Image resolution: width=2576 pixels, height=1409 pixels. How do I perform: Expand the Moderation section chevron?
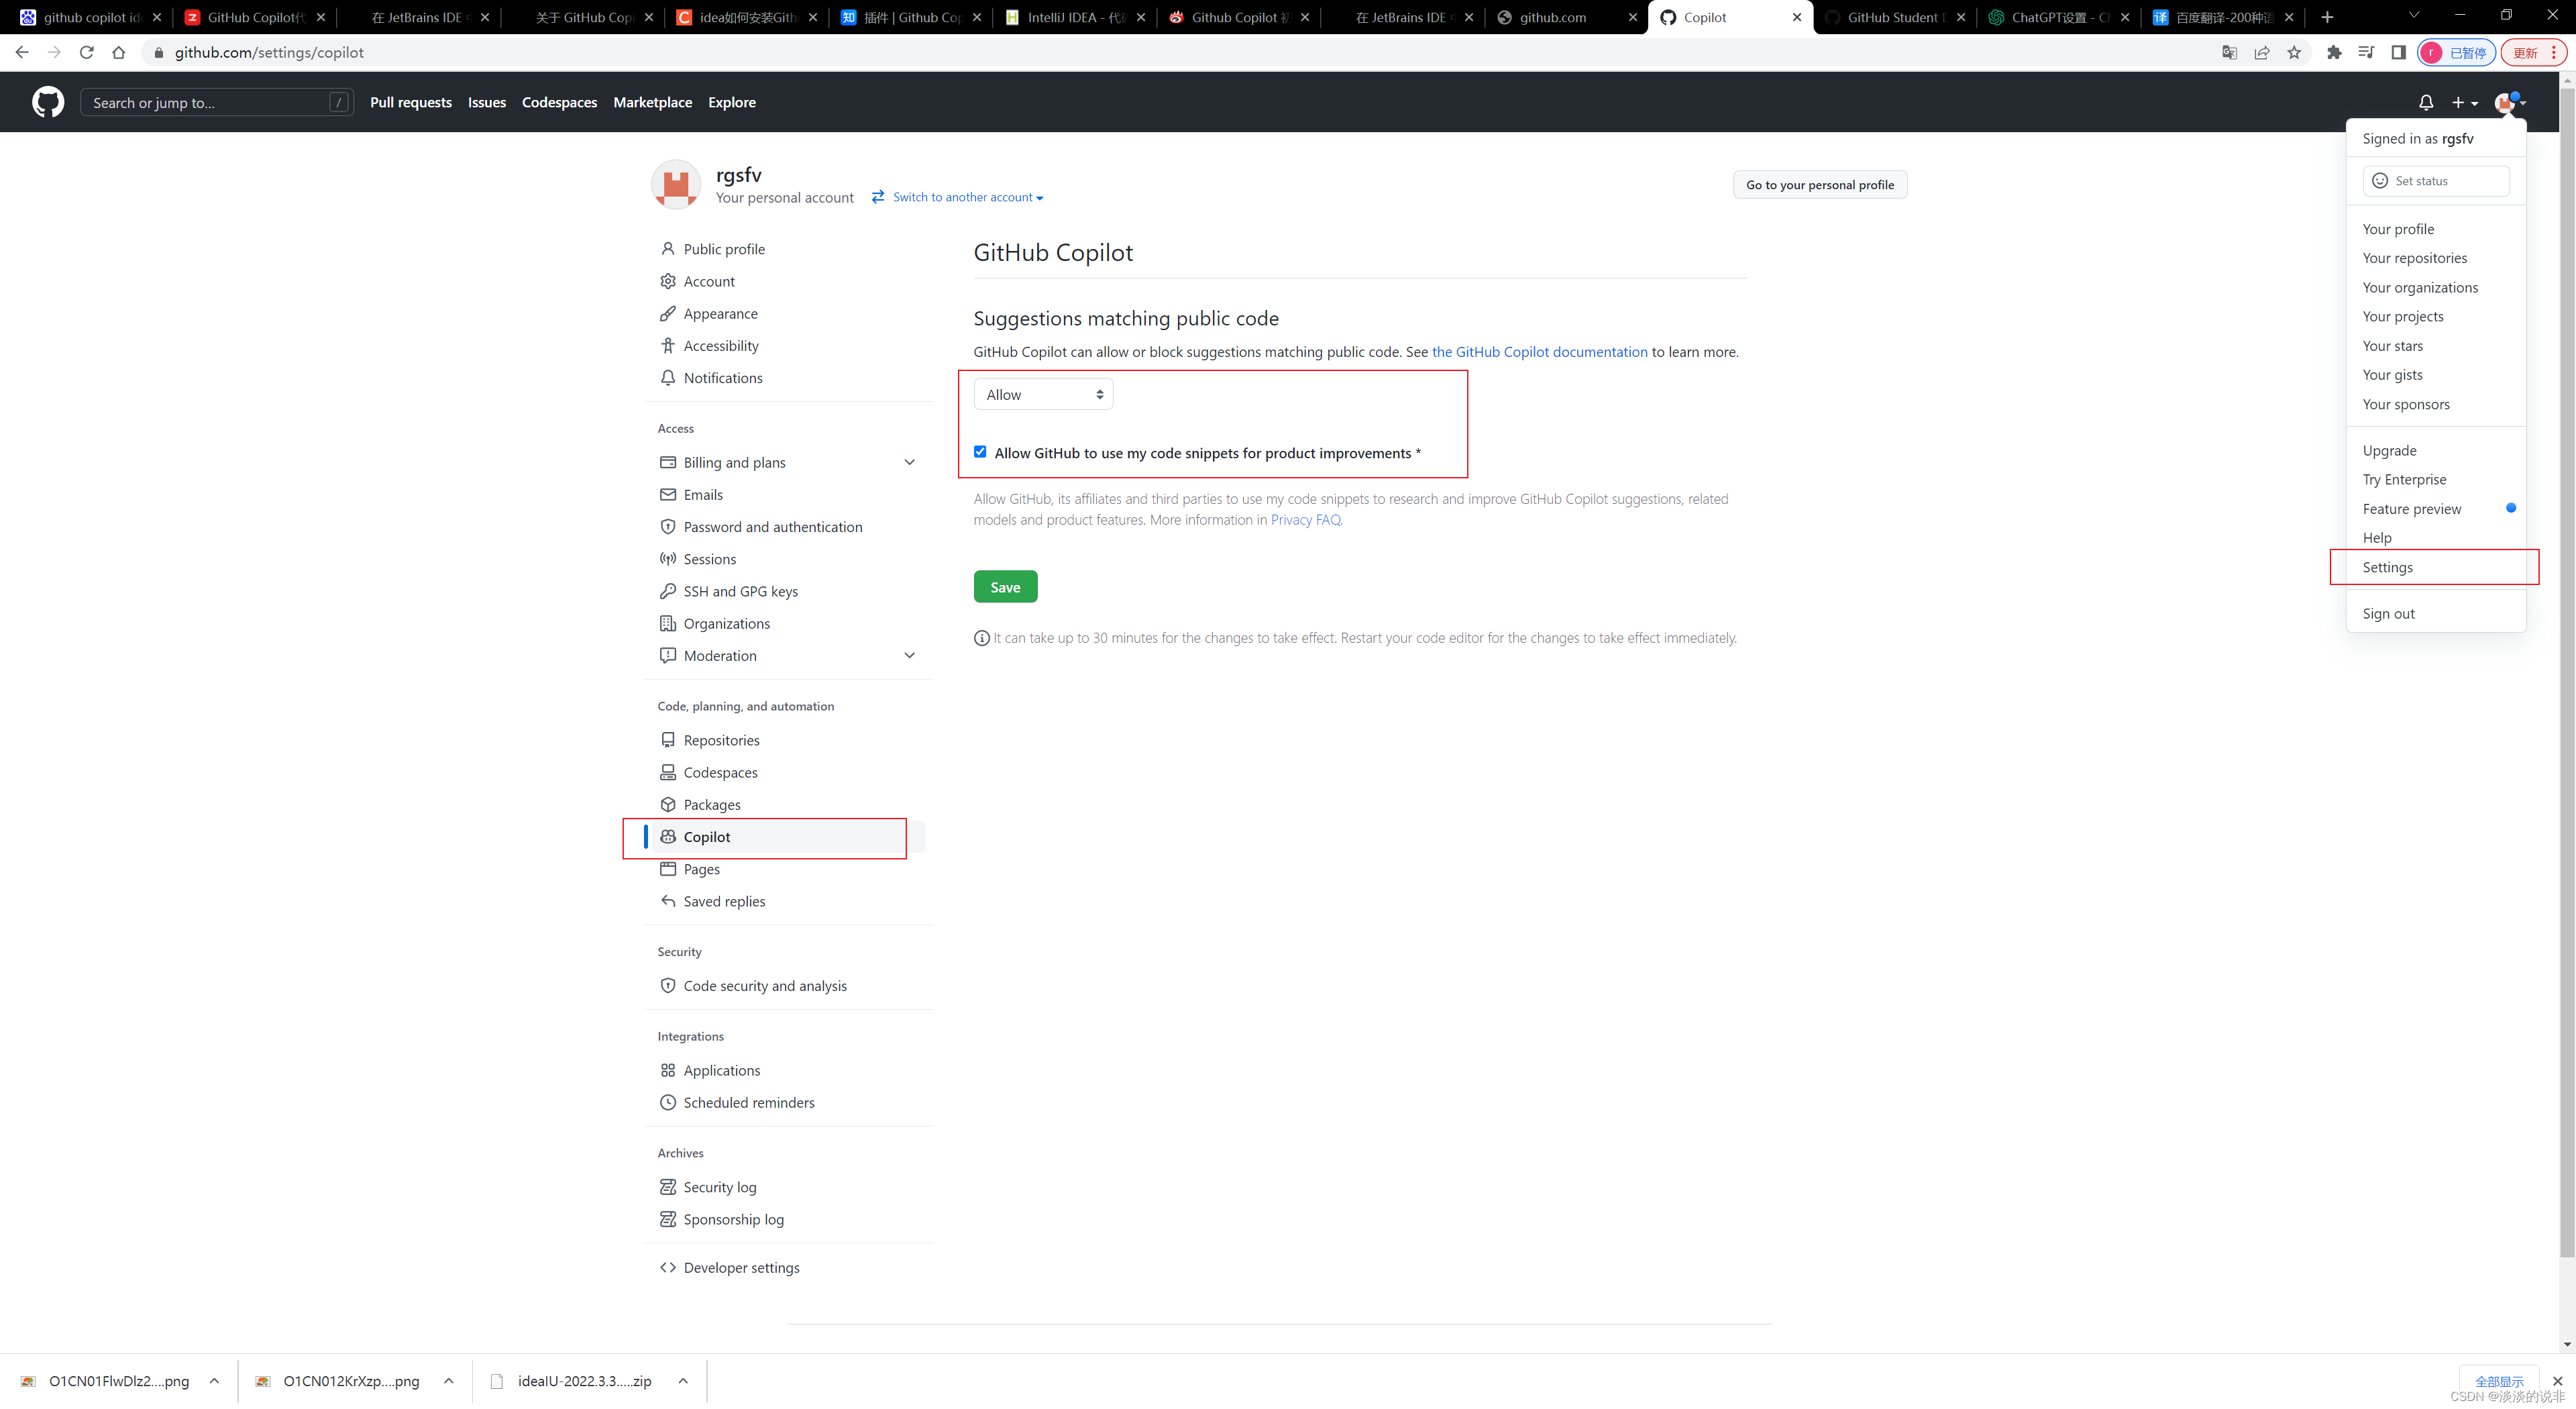909,655
